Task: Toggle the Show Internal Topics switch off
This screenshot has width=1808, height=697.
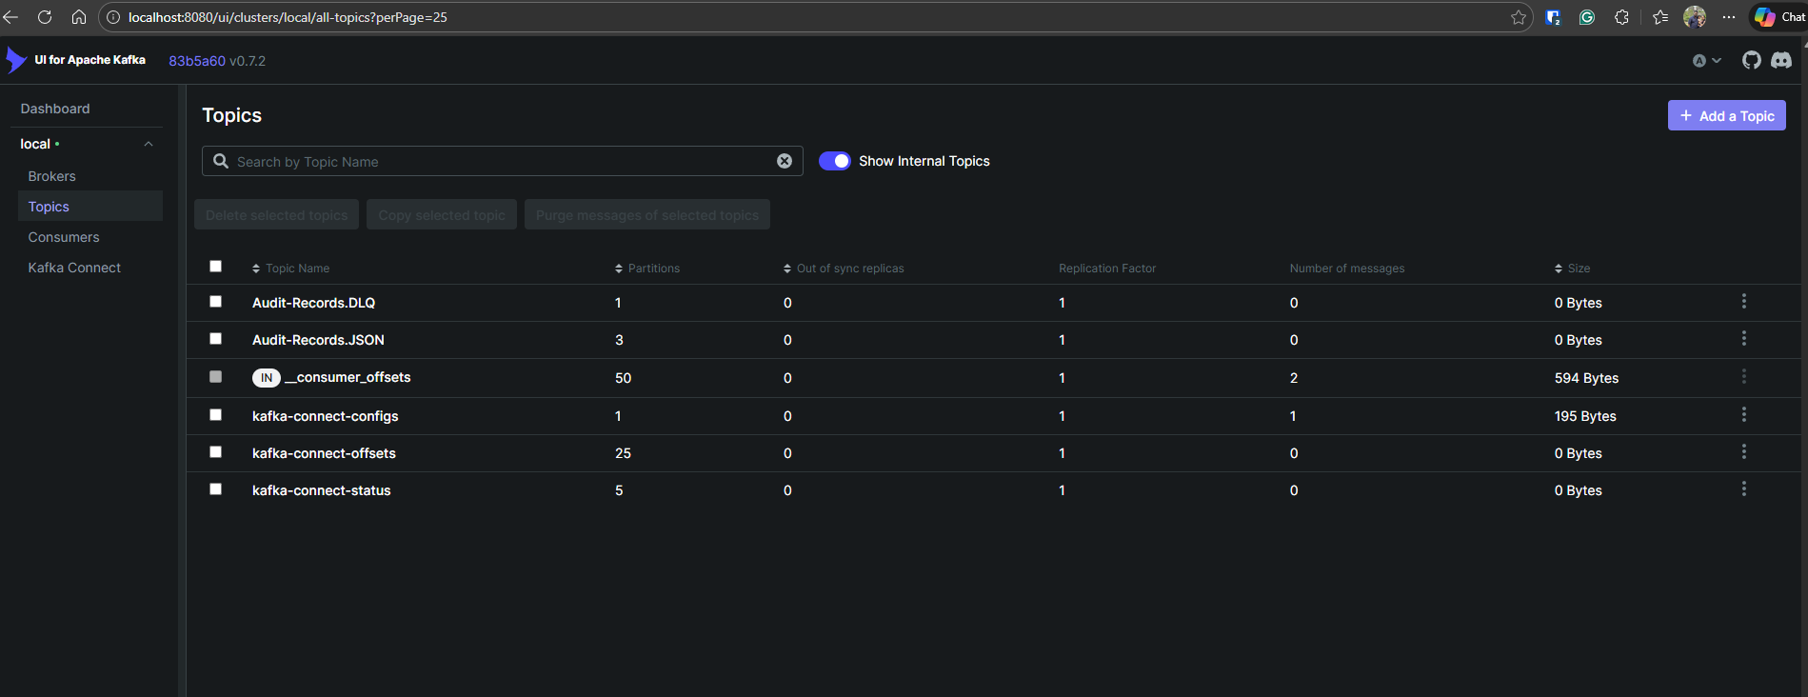Action: point(834,161)
